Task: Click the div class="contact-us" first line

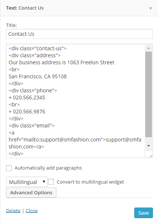Action: [38, 48]
